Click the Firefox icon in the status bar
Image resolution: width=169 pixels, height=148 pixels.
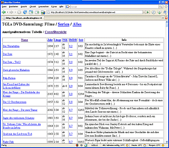77,145
